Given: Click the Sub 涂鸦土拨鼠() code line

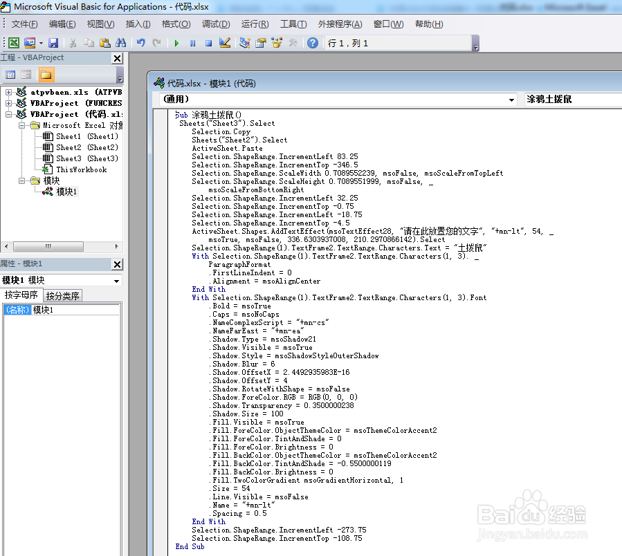Looking at the screenshot, I should pyautogui.click(x=208, y=115).
